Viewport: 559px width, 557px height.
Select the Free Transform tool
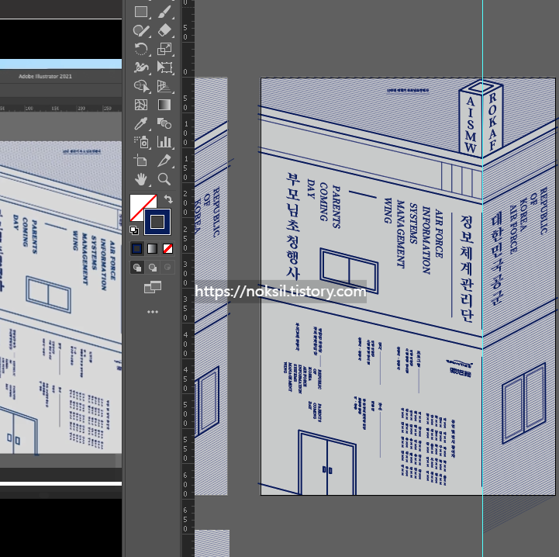[x=164, y=67]
